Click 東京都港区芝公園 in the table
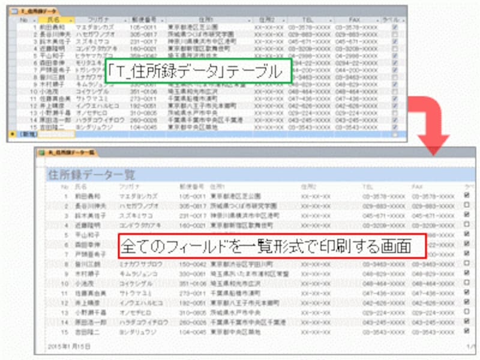The image size is (480, 360). coord(193,27)
